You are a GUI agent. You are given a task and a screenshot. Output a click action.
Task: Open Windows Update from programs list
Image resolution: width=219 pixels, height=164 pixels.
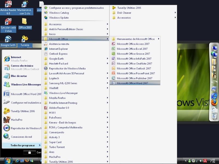[76, 18]
